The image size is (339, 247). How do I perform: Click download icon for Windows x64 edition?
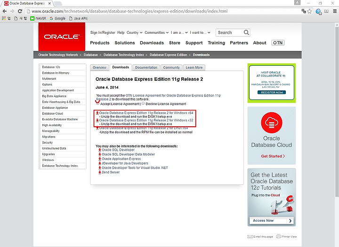pyautogui.click(x=97, y=113)
